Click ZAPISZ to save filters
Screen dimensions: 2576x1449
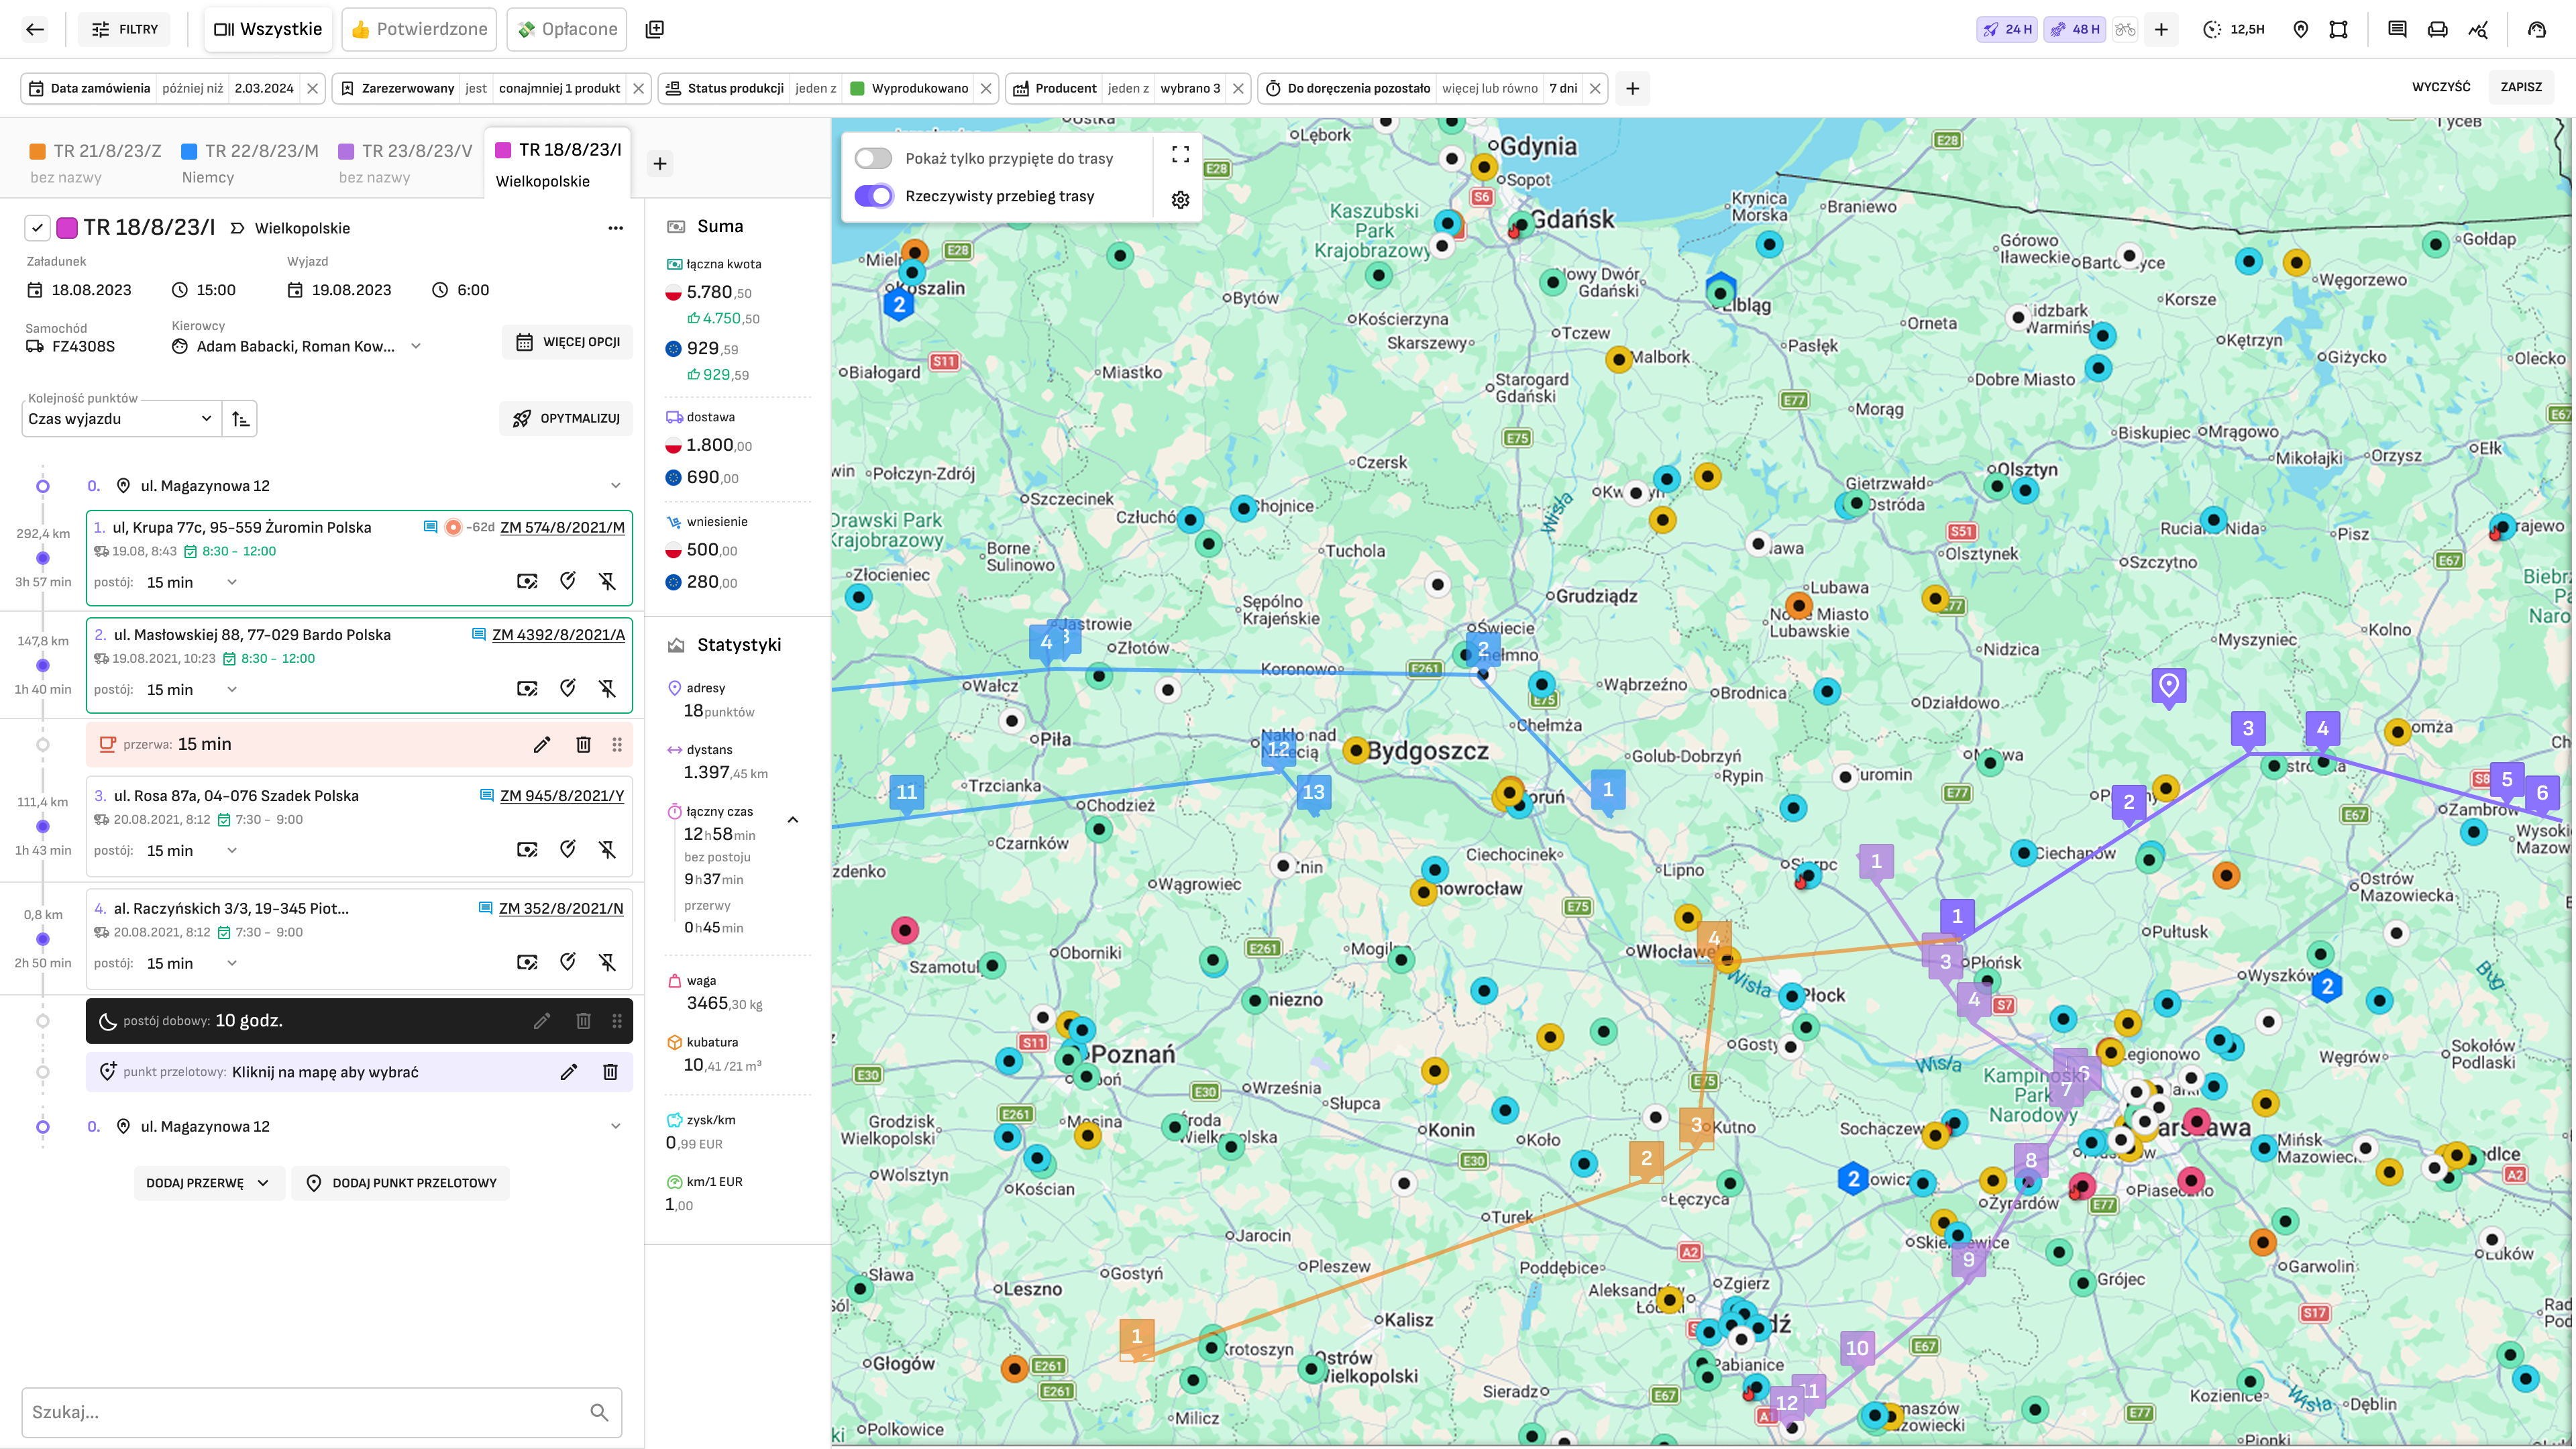(2521, 87)
